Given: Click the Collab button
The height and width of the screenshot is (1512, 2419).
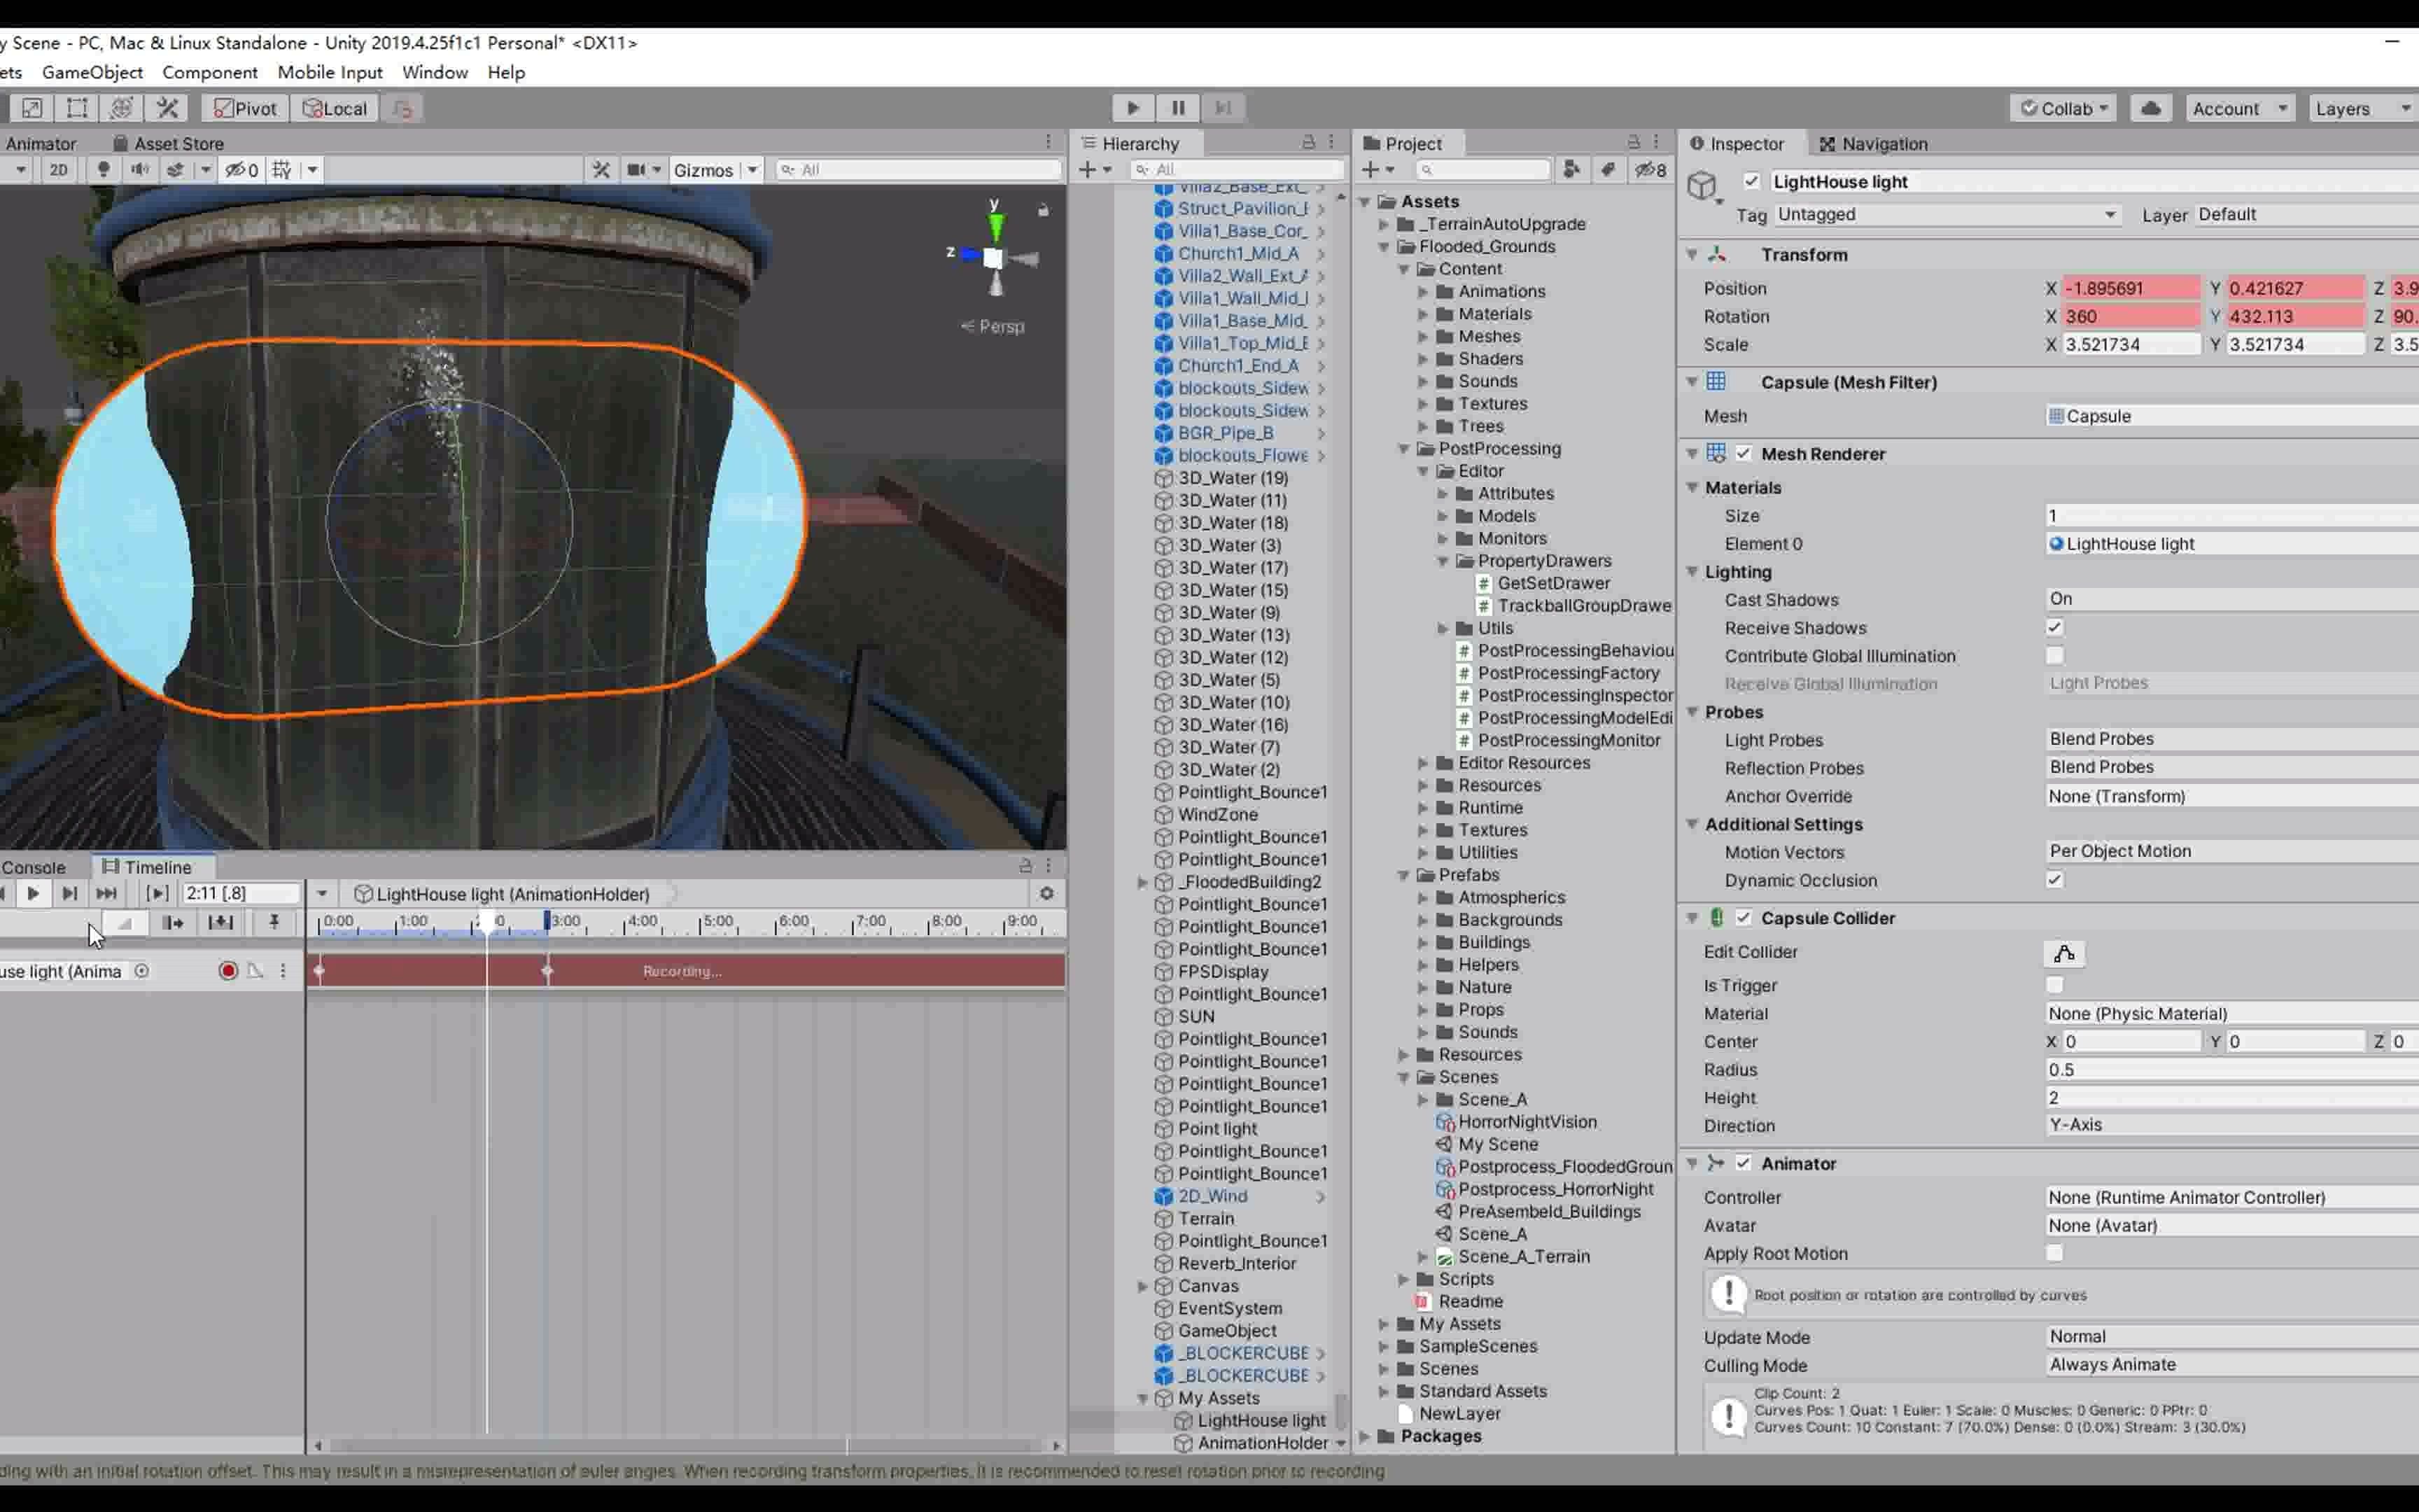Looking at the screenshot, I should pyautogui.click(x=2063, y=108).
